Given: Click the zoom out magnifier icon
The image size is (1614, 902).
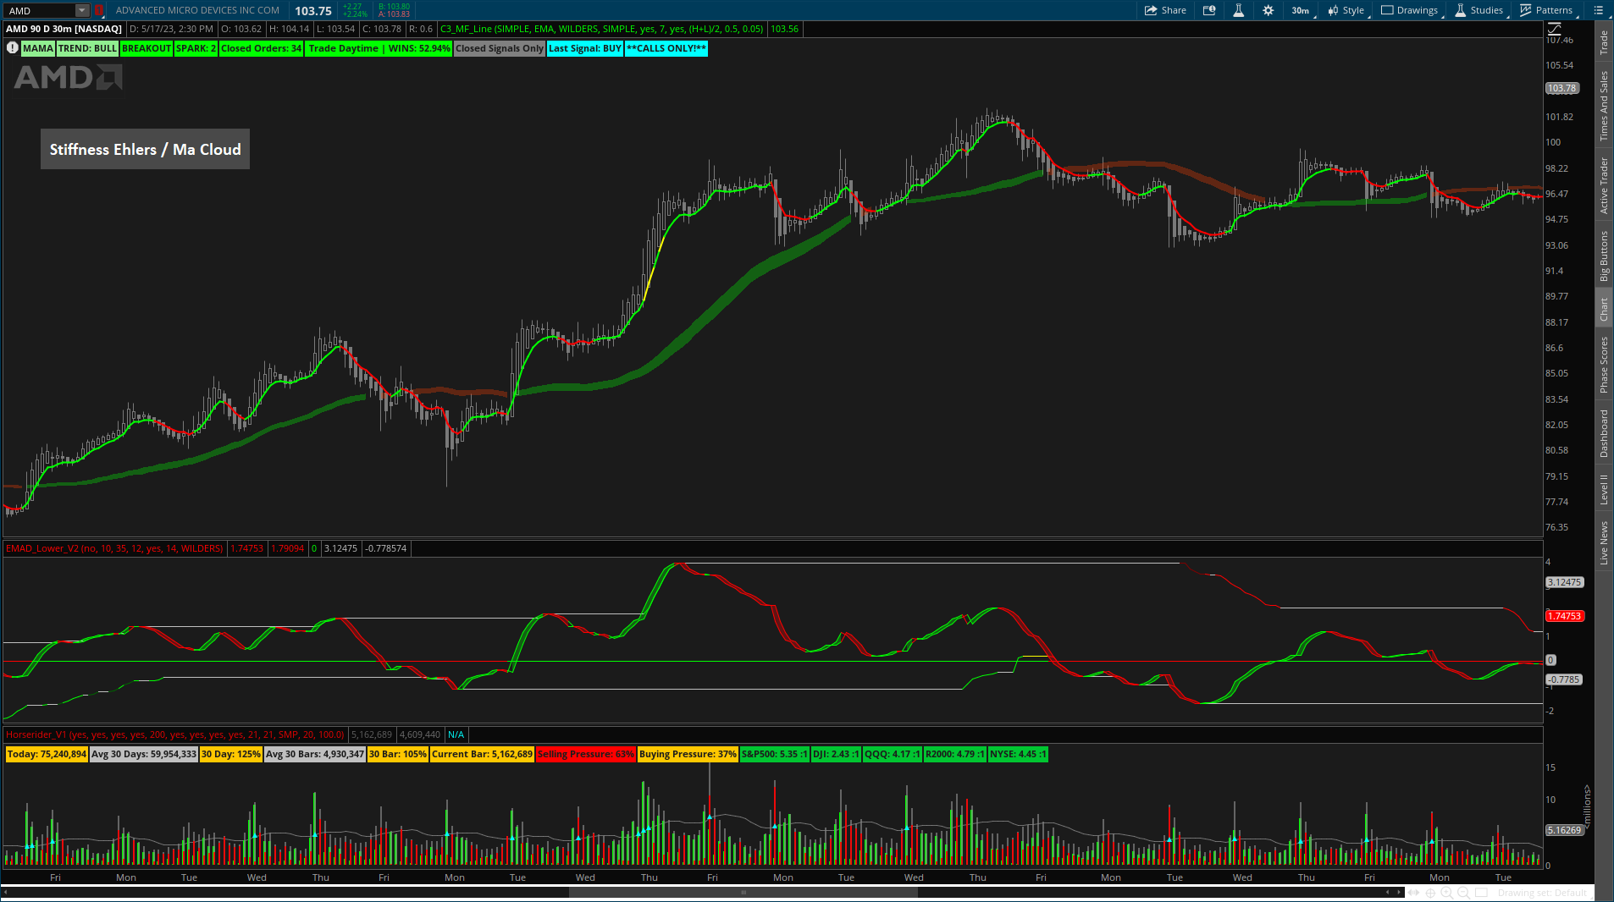Looking at the screenshot, I should tap(1462, 893).
